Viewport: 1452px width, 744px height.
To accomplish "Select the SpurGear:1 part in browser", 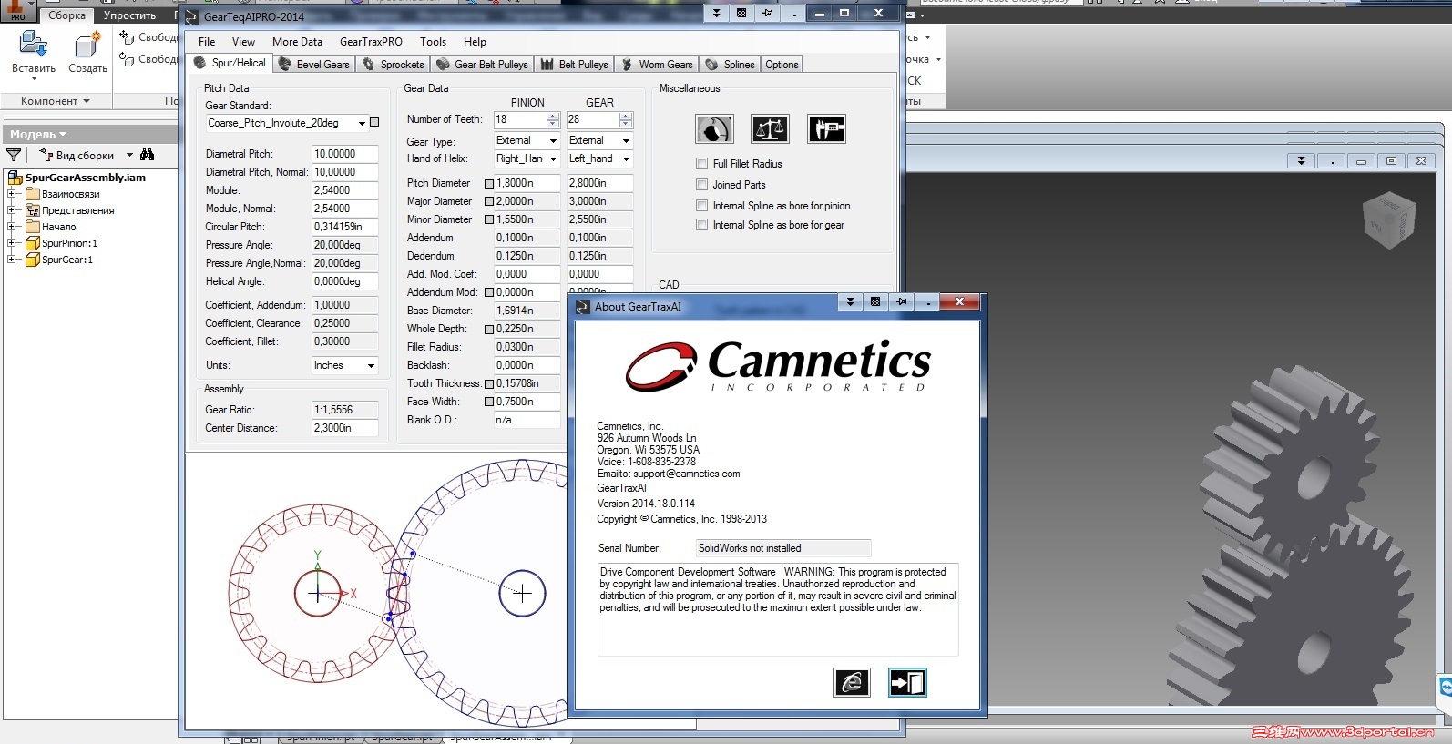I will (x=67, y=260).
